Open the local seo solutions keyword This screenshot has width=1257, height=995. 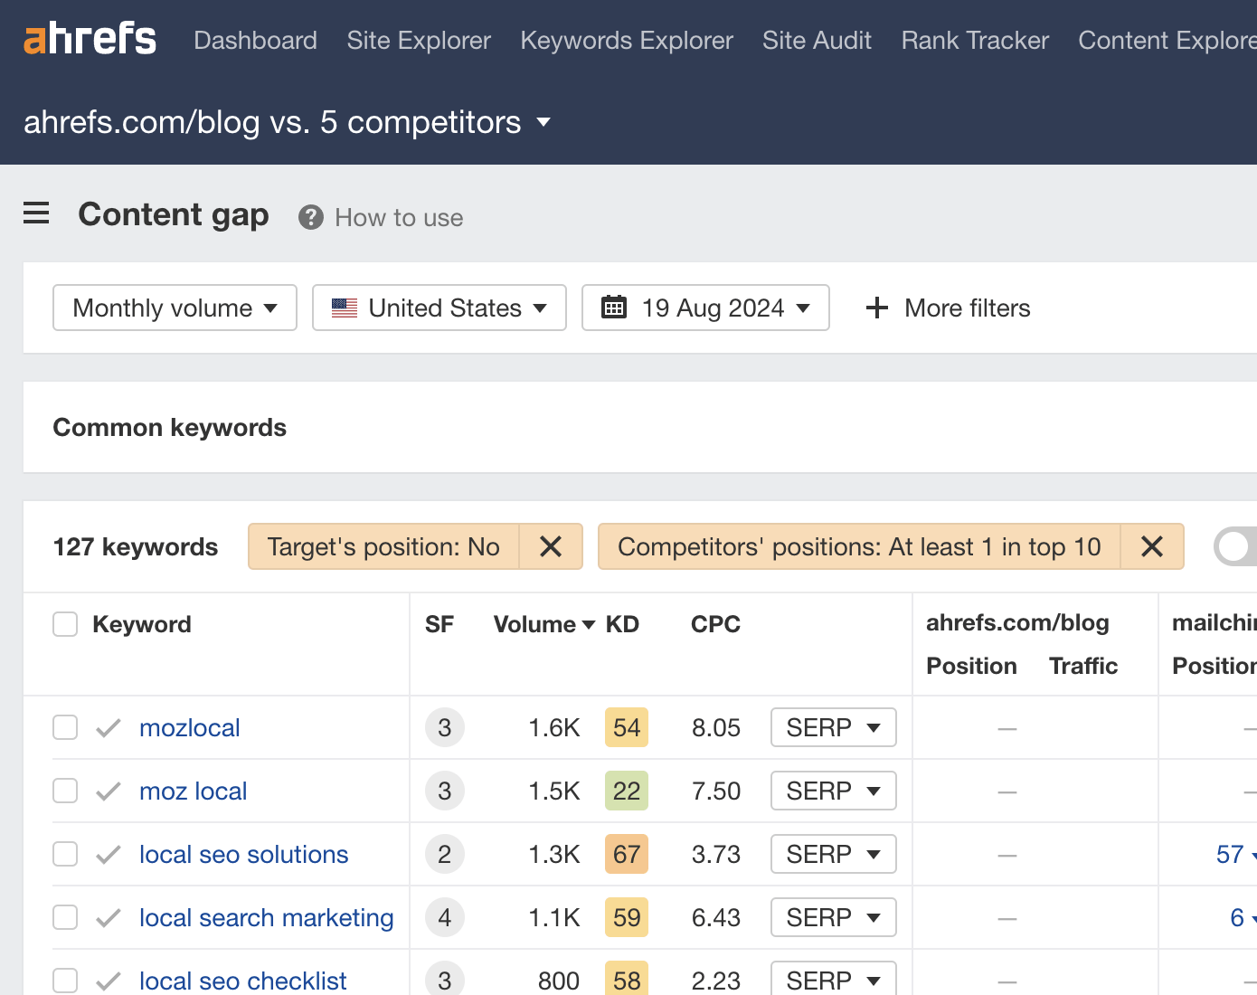(243, 854)
